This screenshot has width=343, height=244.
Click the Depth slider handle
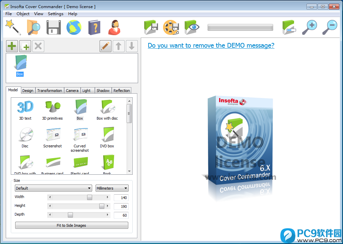point(70,215)
